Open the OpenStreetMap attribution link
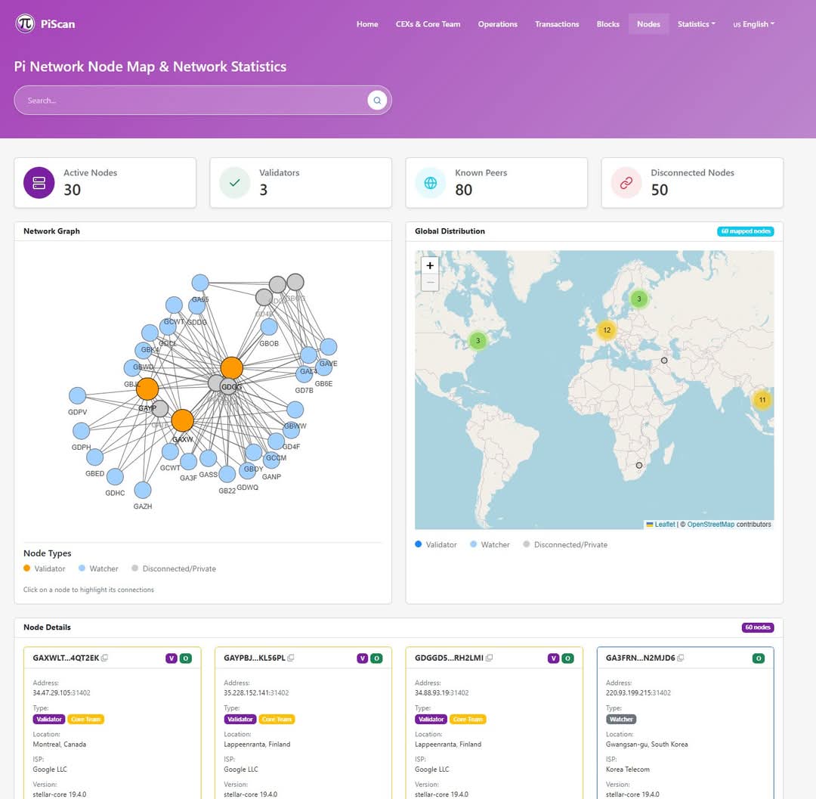This screenshot has width=816, height=799. coord(711,524)
